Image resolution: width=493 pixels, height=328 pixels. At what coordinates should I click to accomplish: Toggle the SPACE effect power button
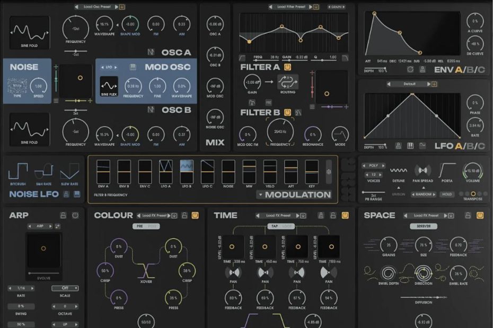(480, 215)
